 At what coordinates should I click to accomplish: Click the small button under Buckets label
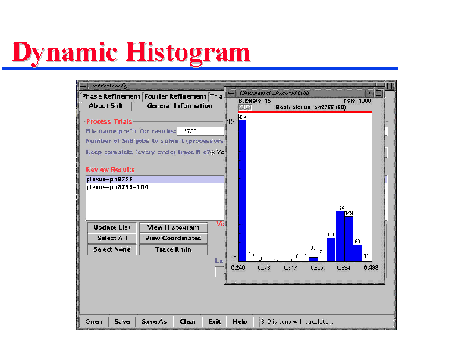tap(243, 107)
